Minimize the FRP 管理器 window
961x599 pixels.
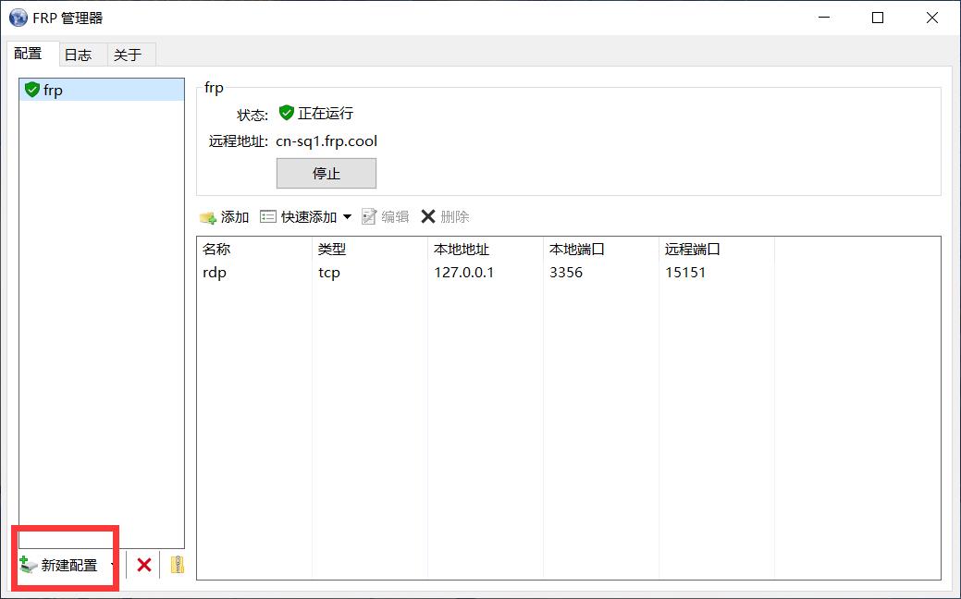coord(824,18)
